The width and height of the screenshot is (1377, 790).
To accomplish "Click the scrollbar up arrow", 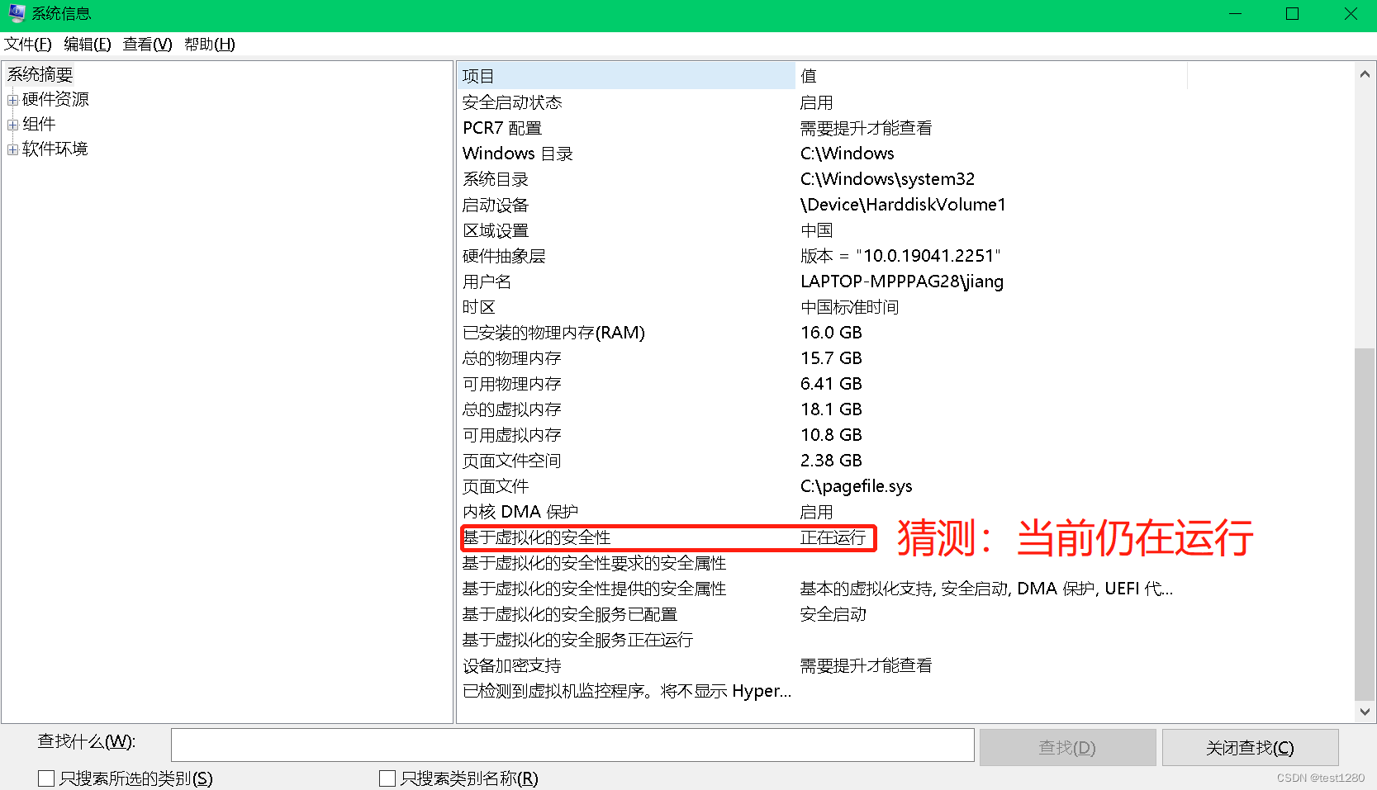I will (1364, 73).
